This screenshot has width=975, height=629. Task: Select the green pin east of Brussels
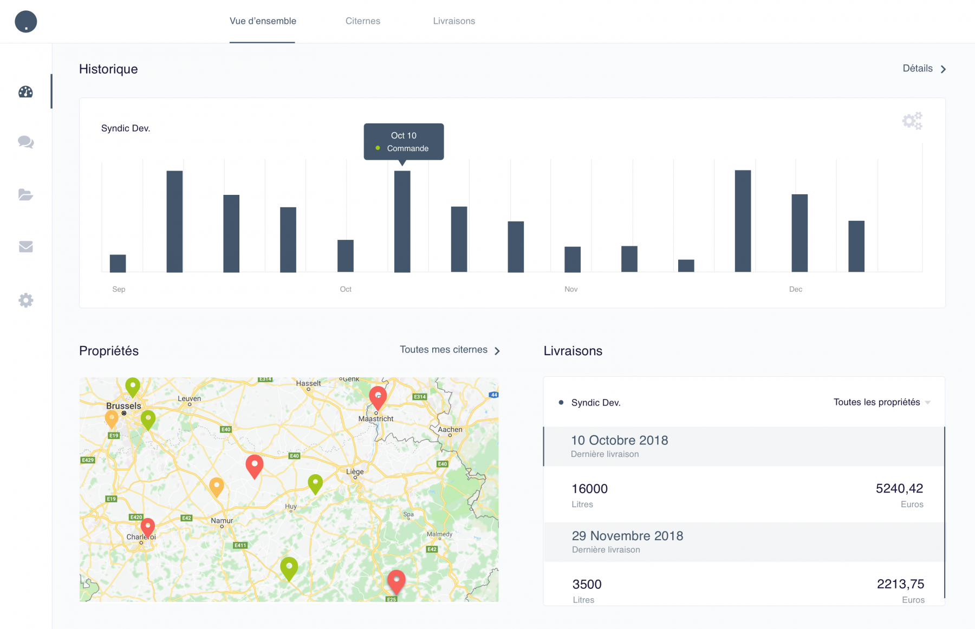148,420
